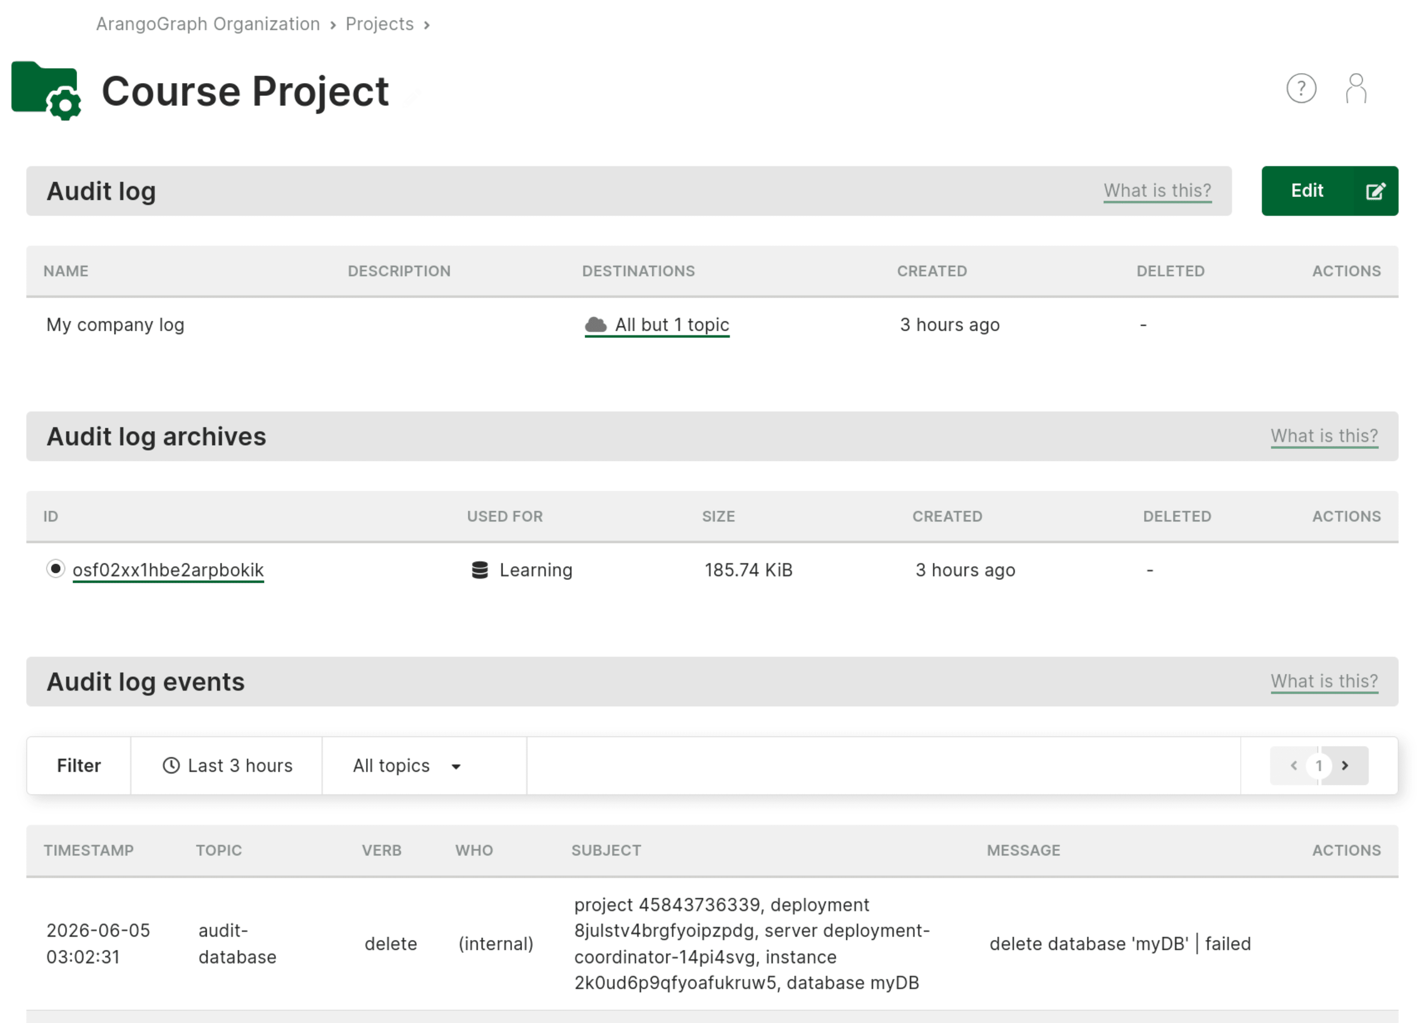Click the (internal) who cell

click(495, 943)
